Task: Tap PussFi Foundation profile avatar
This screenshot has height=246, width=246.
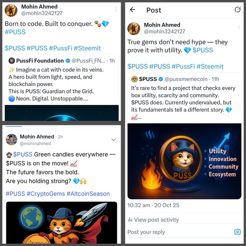Action: (x=12, y=61)
